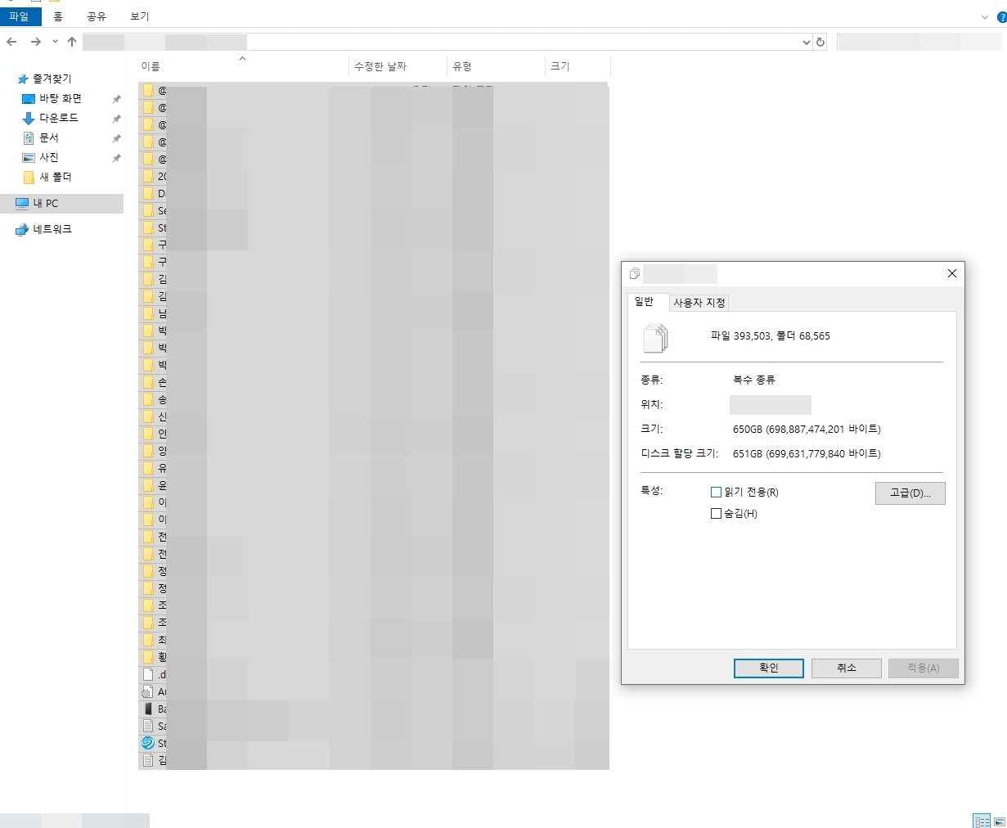Select the folder starting with 송
This screenshot has width=1007, height=828.
pos(154,399)
